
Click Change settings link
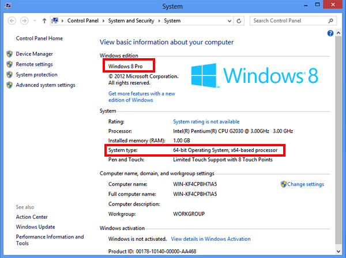[x=306, y=184]
